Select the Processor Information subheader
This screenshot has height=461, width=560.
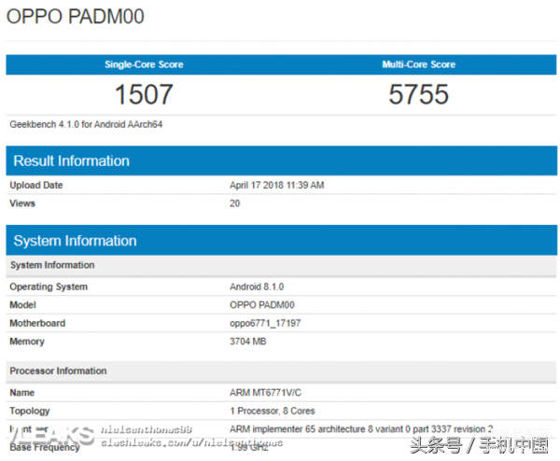[282, 371]
